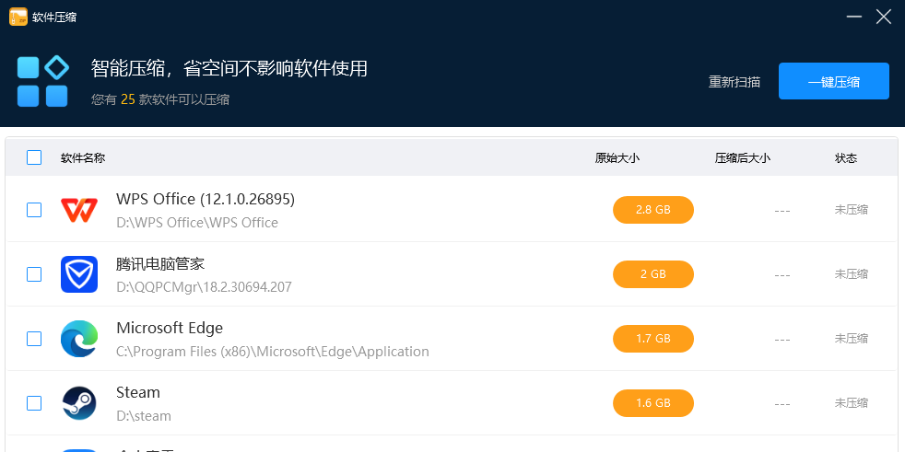Close the 软件压缩 window
Viewport: 905px width, 452px height.
[884, 17]
